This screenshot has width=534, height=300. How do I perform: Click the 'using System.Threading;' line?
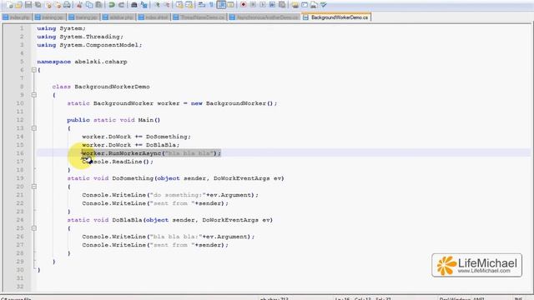point(80,37)
